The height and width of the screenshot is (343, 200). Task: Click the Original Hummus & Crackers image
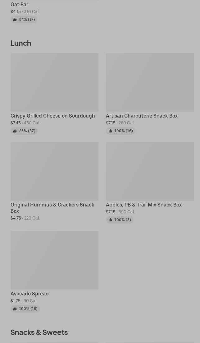(54, 171)
